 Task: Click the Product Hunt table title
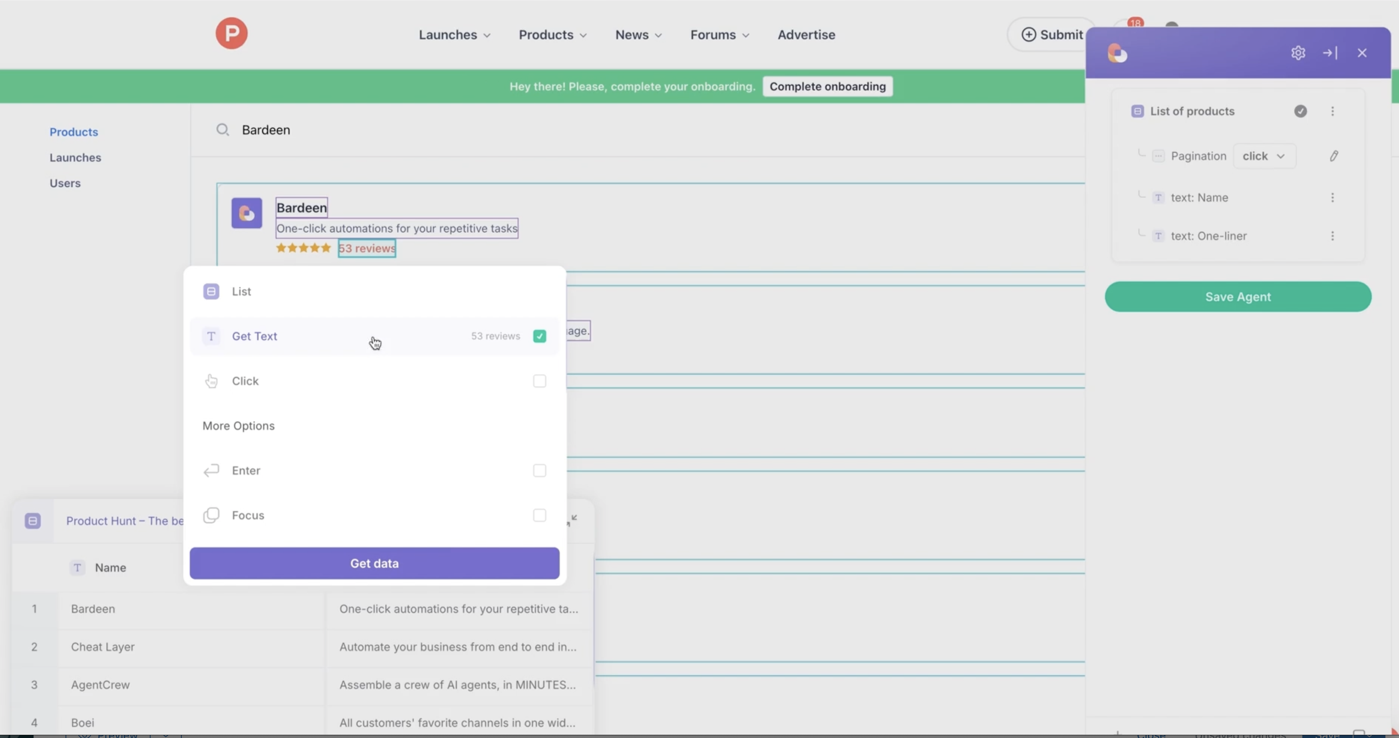[125, 521]
